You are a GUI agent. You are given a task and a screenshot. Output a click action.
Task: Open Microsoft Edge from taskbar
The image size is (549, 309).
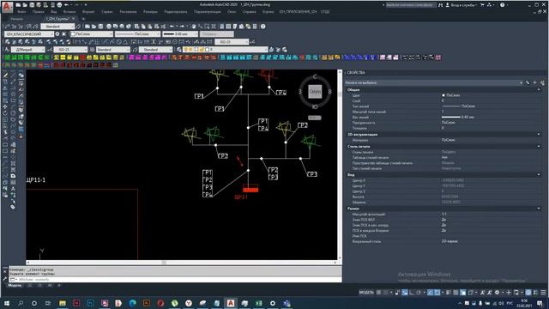132,303
